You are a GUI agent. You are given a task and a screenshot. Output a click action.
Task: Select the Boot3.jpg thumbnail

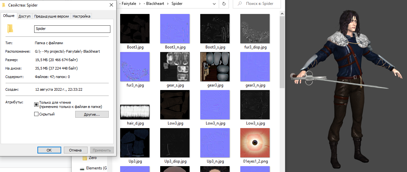coord(135,29)
